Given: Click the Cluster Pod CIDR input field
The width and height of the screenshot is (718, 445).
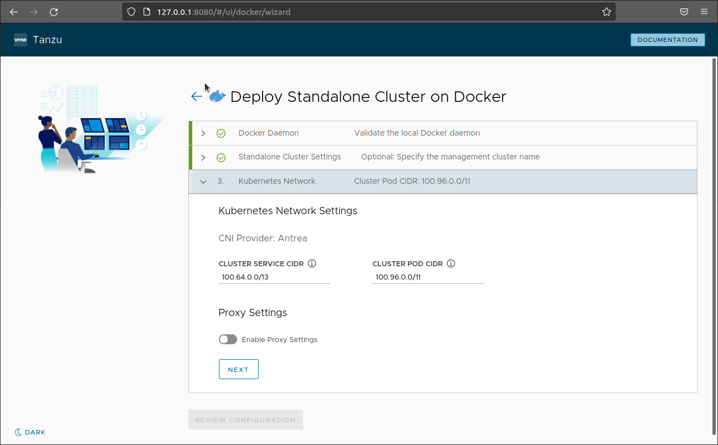Looking at the screenshot, I should click(429, 277).
